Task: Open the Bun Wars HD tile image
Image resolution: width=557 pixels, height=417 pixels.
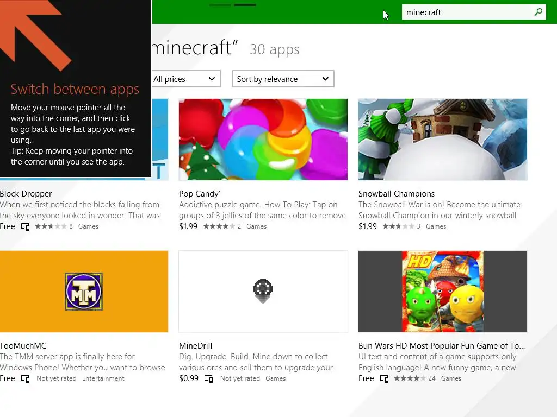Action: 443,292
